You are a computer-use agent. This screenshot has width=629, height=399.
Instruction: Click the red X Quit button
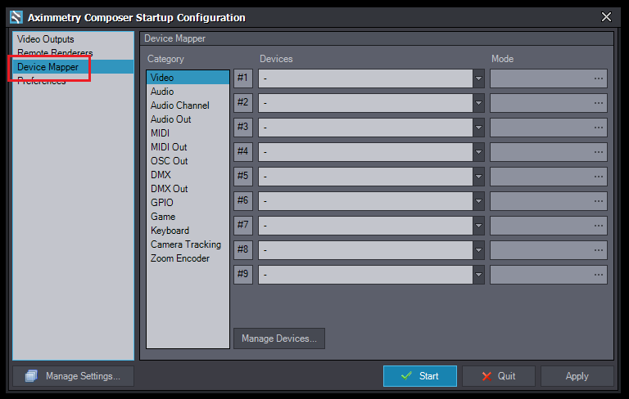pos(498,376)
